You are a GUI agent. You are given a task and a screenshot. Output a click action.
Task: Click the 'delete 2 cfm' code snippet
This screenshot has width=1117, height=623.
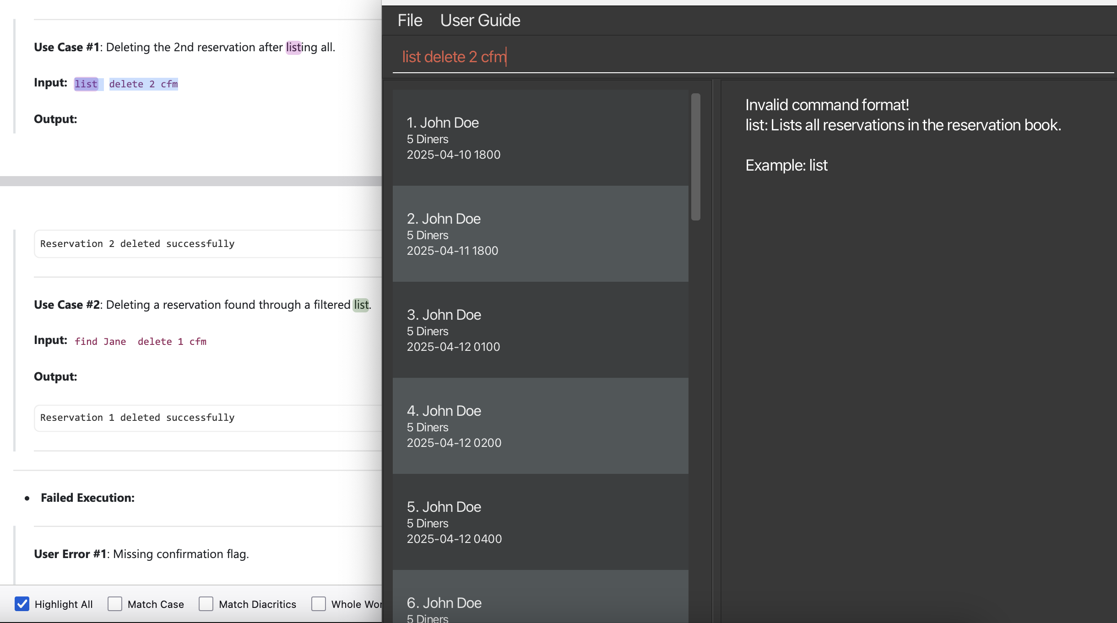(x=143, y=84)
